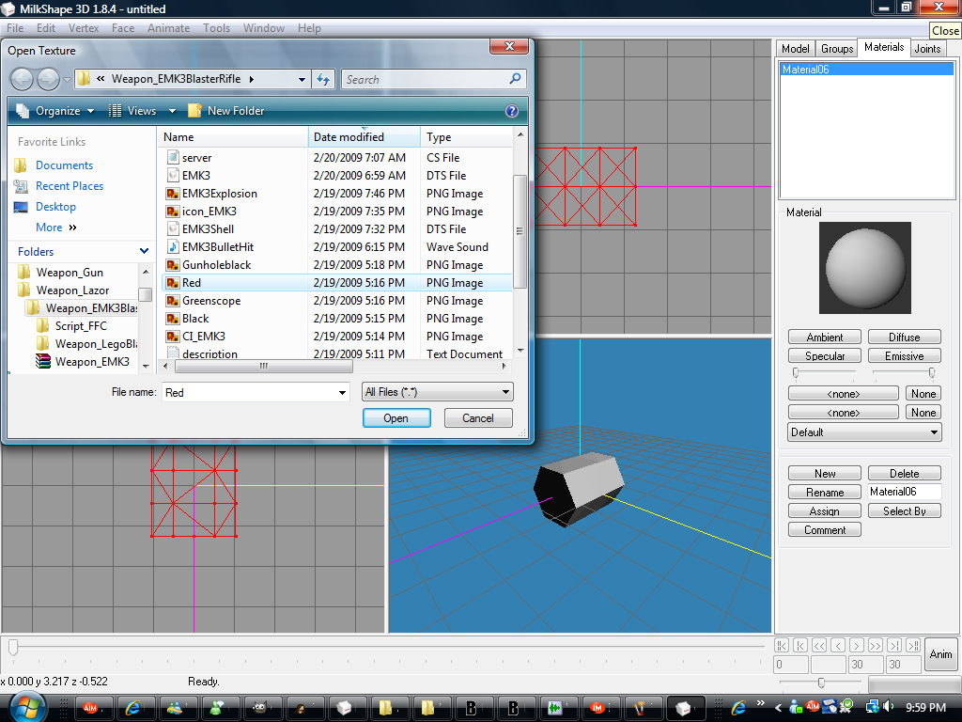This screenshot has width=962, height=722.
Task: Click the refresh icon beside the address bar
Action: [x=323, y=79]
